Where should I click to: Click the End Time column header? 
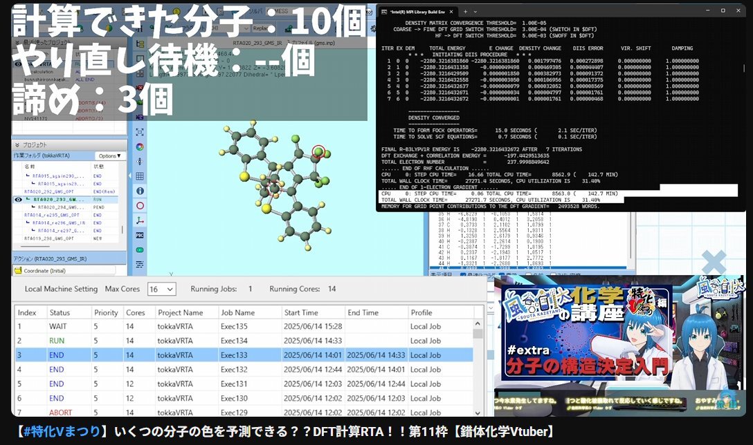(376, 312)
